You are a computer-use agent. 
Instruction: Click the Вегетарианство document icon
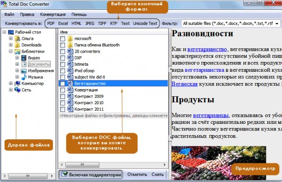[x=70, y=83]
